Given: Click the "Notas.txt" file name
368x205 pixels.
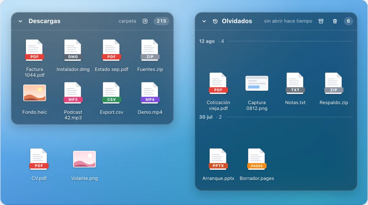Looking at the screenshot, I should (295, 103).
